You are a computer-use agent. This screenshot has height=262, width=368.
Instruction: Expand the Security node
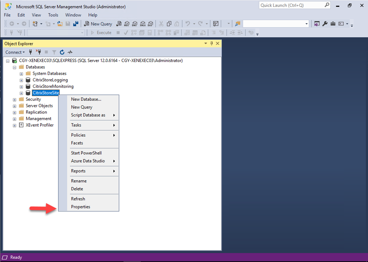pyautogui.click(x=14, y=100)
